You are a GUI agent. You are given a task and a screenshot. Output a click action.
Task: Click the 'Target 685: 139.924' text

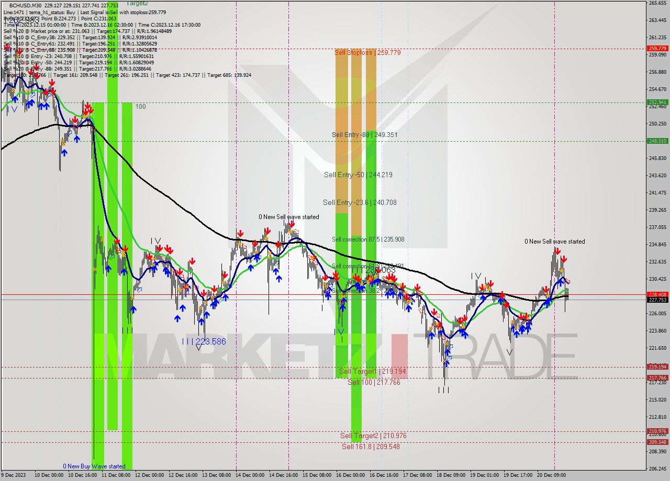229,75
